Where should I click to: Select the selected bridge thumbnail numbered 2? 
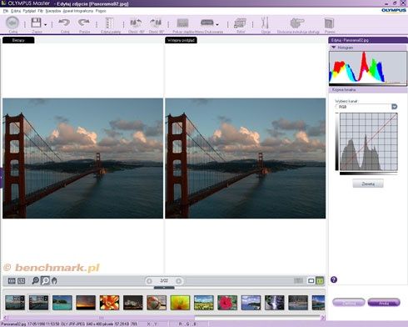click(x=38, y=303)
